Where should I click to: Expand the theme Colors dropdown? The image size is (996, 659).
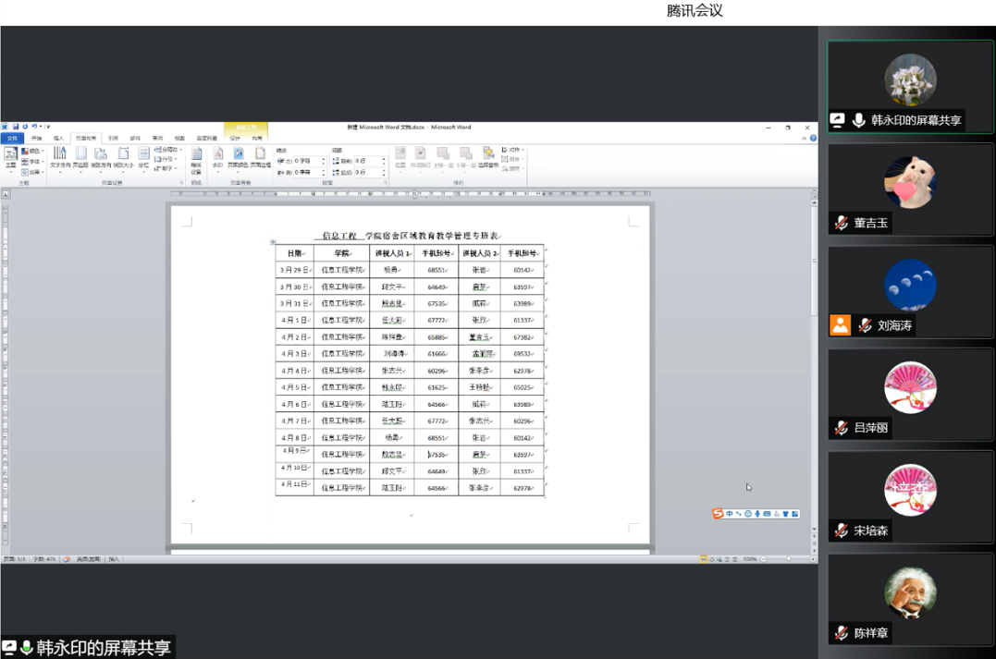coord(31,151)
